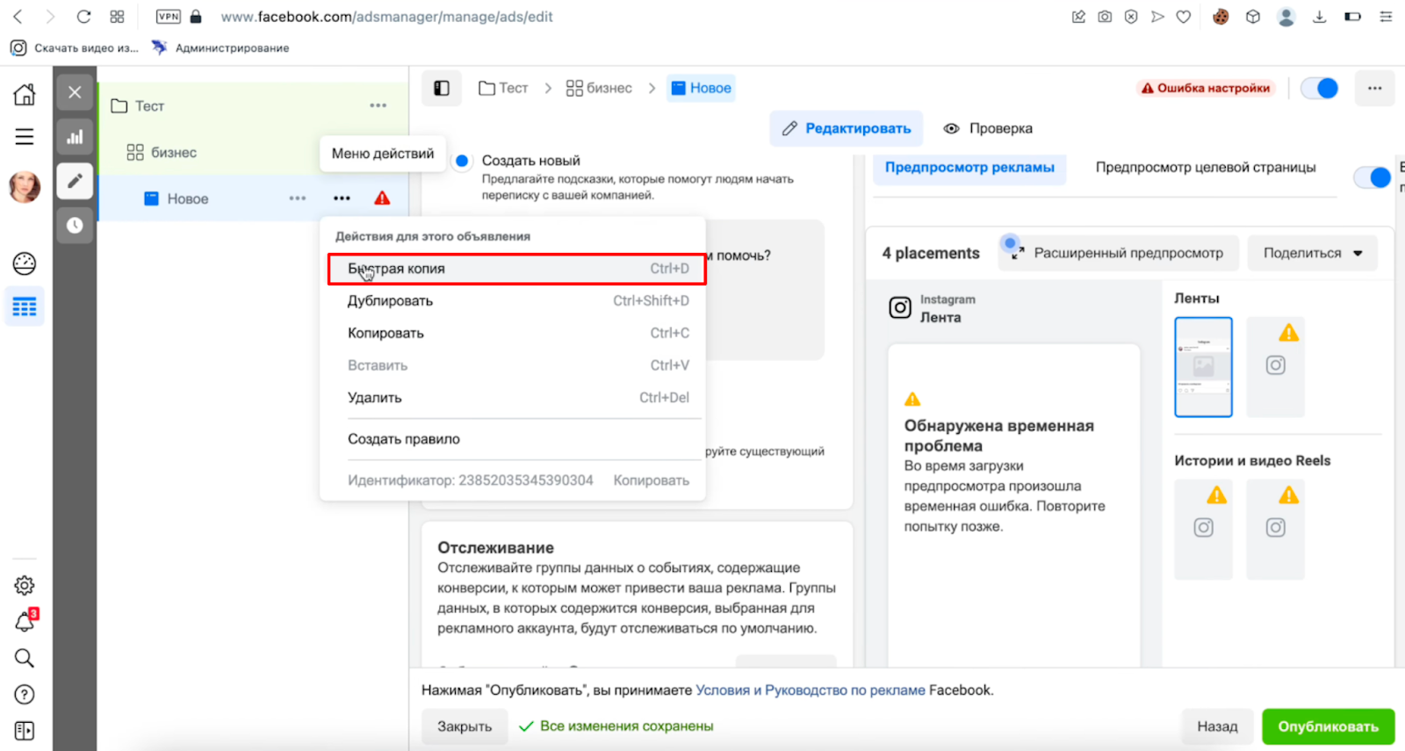1405x751 pixels.
Task: Open Условия и Руководство по рекламе link
Action: (811, 690)
